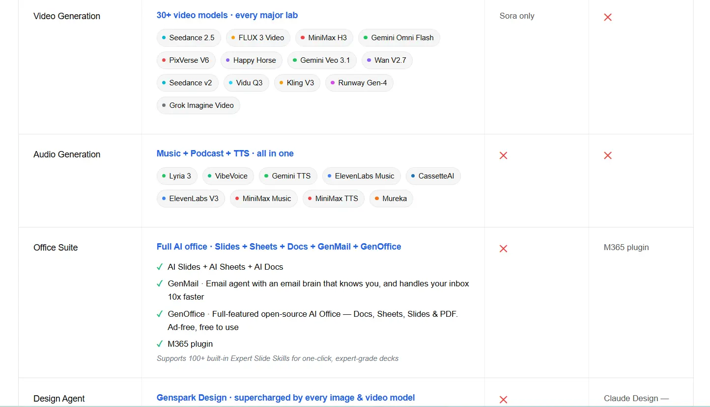Click the green check beside M365 plugin item
710x407 pixels.
click(160, 344)
